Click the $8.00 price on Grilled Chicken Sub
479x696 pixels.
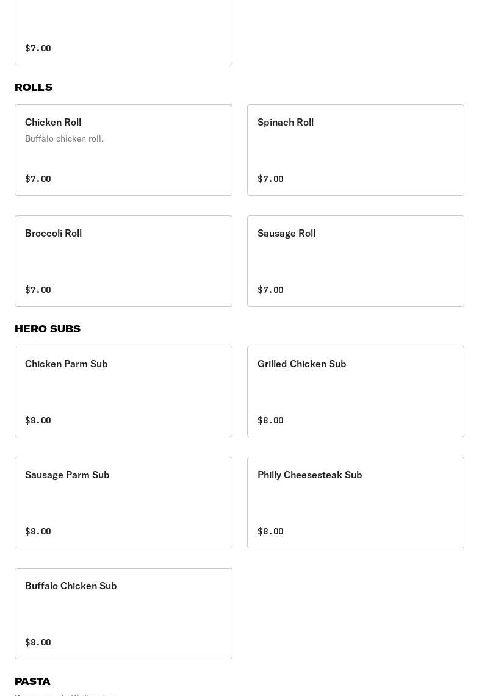(x=270, y=420)
